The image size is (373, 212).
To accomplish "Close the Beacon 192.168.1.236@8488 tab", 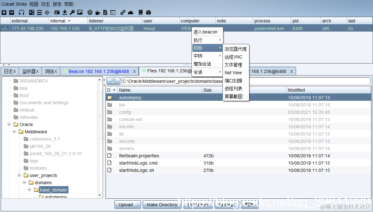I will point(134,71).
